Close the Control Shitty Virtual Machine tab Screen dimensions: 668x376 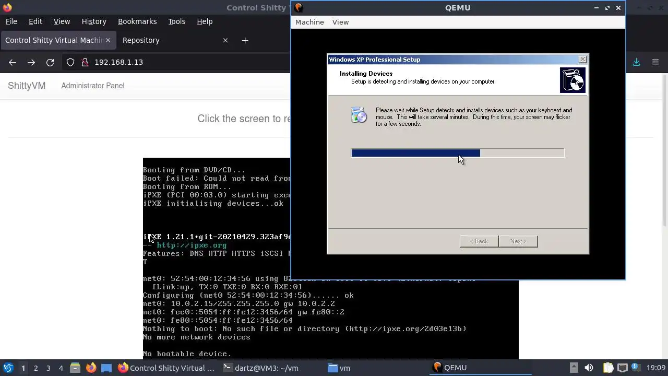click(108, 40)
